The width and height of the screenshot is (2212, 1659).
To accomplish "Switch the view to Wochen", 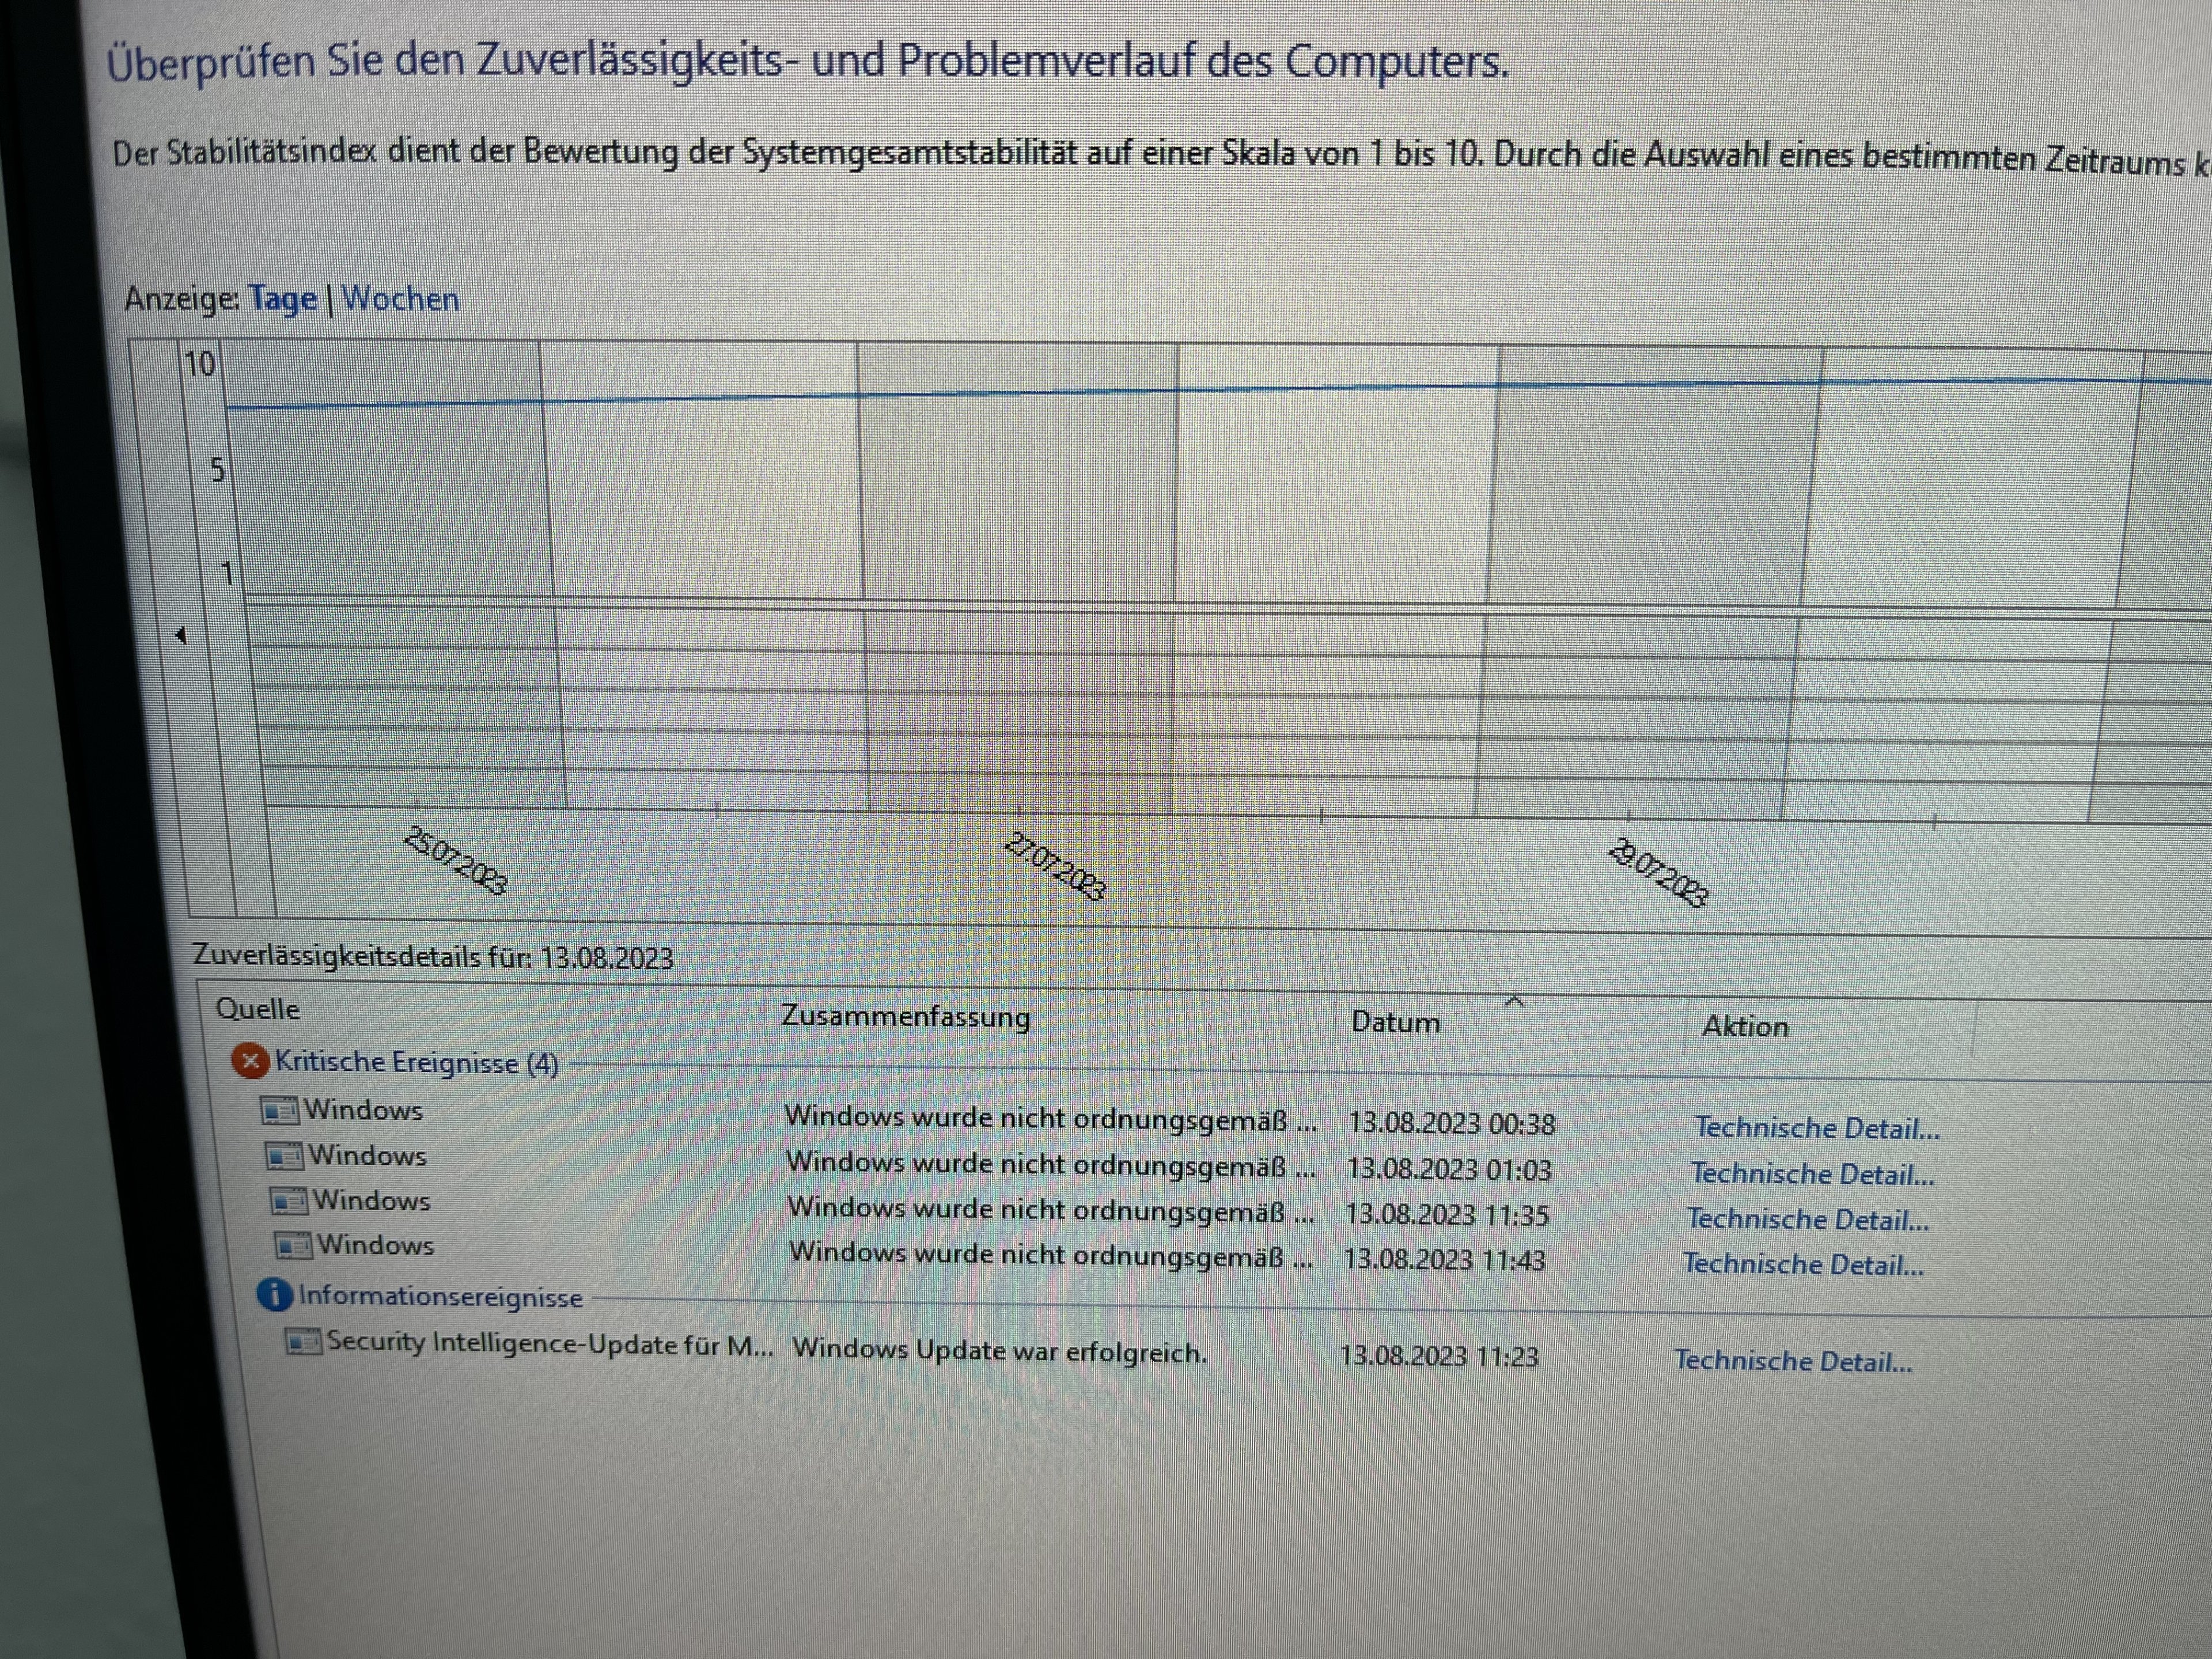I will 400,299.
